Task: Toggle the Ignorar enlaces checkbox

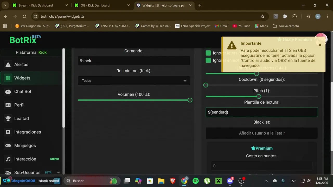Action: click(x=208, y=60)
